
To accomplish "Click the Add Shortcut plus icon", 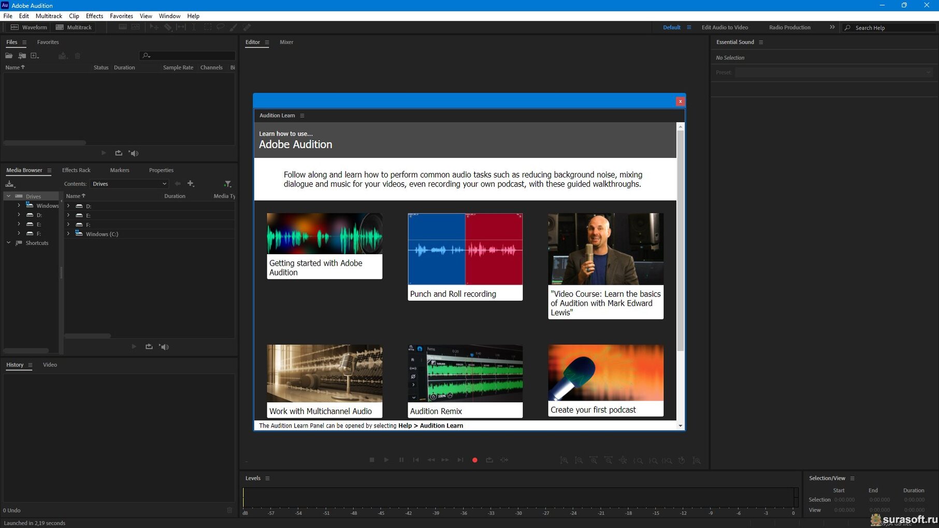I will 191,184.
